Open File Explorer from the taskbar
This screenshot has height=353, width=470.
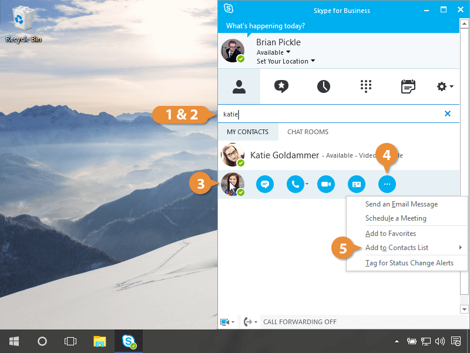[x=100, y=341]
